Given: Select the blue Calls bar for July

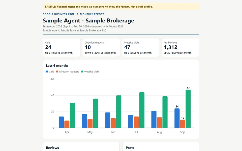Looking at the screenshot, I should click(x=131, y=121).
